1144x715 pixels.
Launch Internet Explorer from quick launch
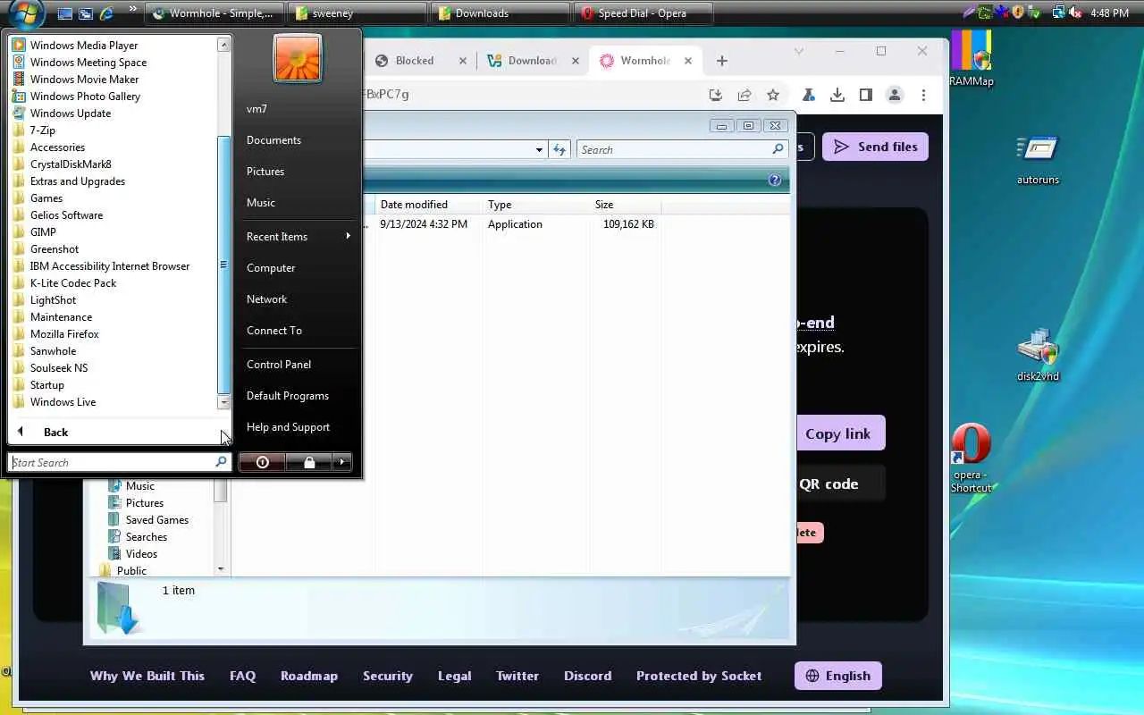coord(107,13)
